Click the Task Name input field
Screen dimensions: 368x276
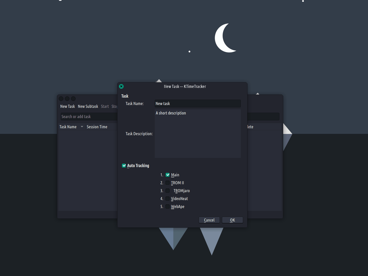197,103
